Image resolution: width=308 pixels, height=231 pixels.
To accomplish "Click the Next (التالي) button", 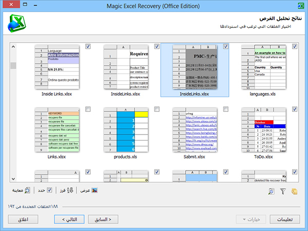I will pyautogui.click(x=69, y=219).
